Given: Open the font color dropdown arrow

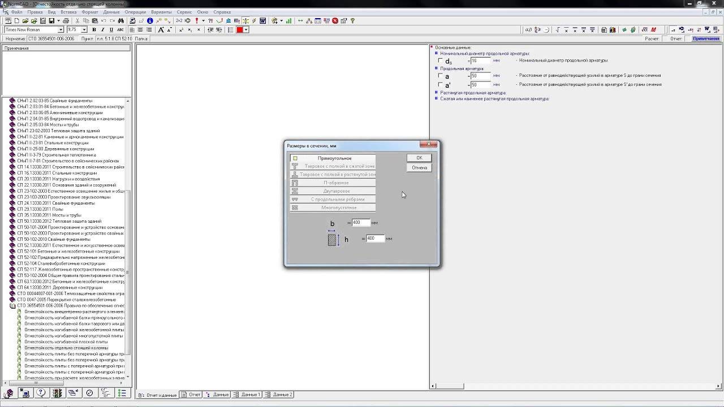Looking at the screenshot, I should click(x=246, y=29).
